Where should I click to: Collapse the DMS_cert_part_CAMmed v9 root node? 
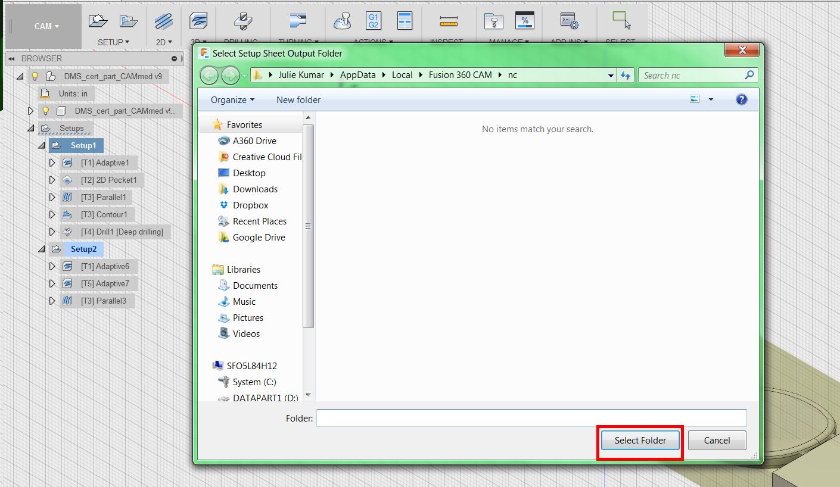point(20,77)
